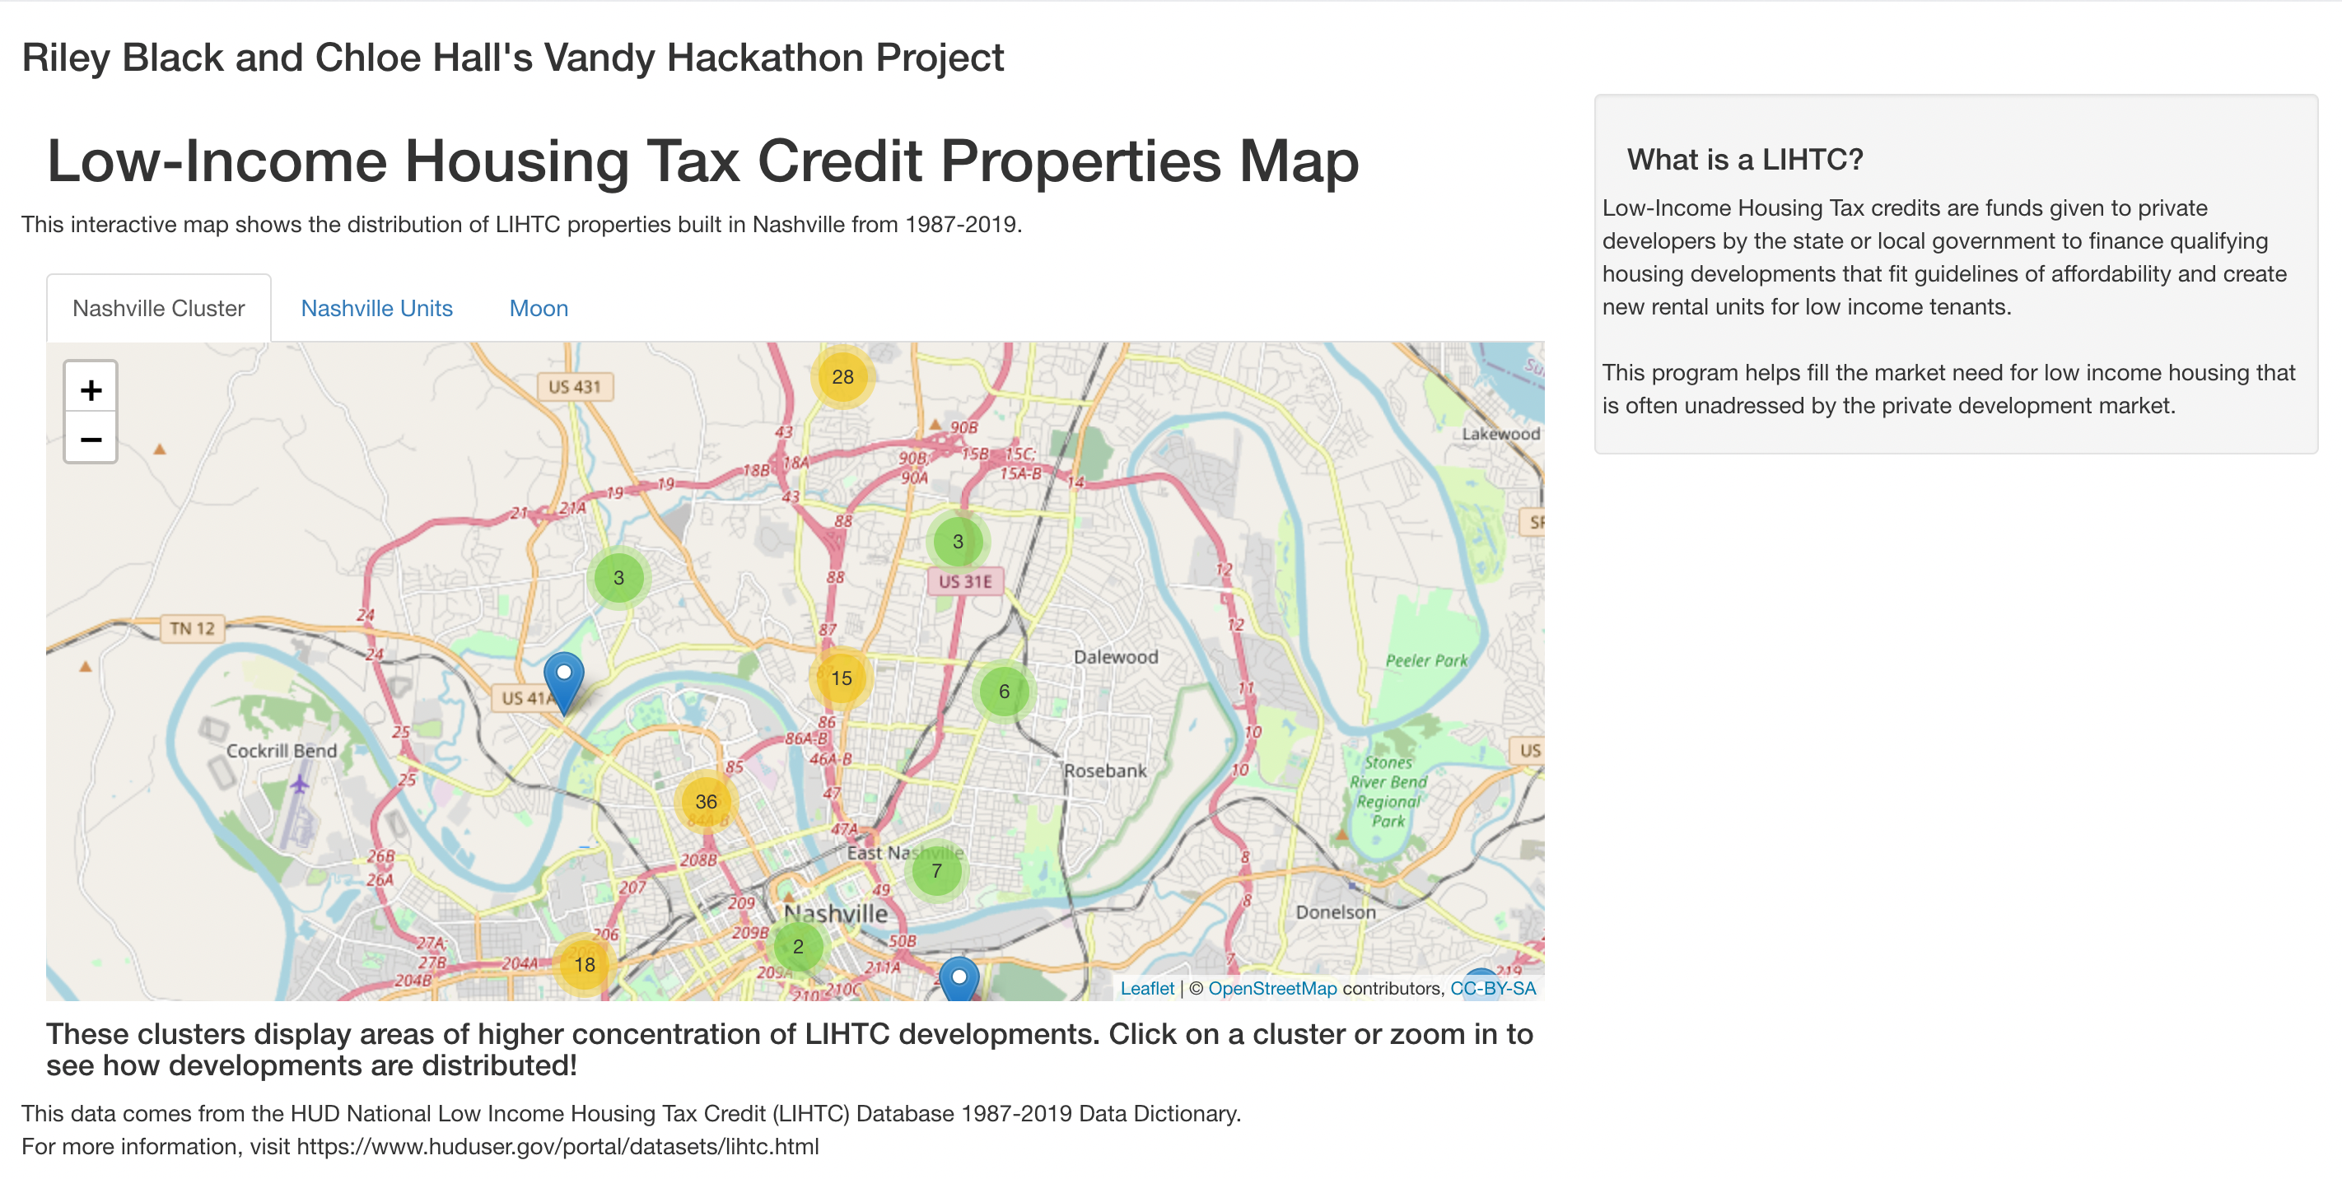Click the map zoom out minus button
2342x1179 pixels.
pos(90,440)
